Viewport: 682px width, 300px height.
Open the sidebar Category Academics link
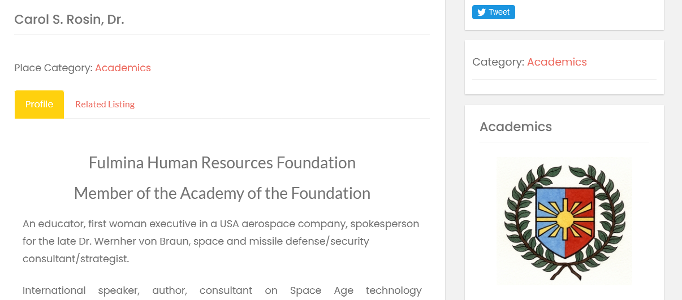[x=557, y=62]
